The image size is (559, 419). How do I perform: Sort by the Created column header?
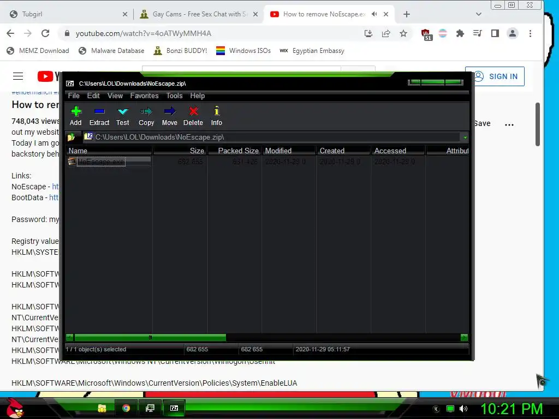(344, 151)
